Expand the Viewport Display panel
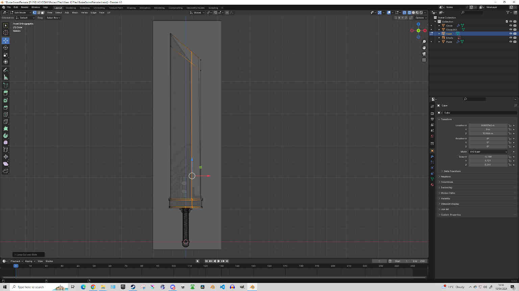The width and height of the screenshot is (519, 291). [450, 204]
